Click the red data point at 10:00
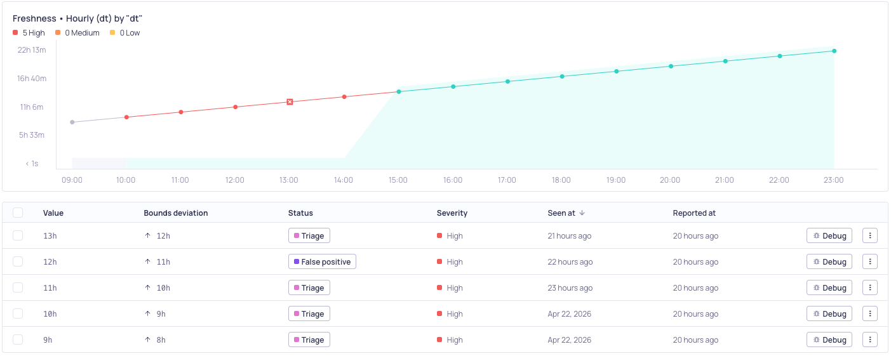This screenshot has height=356, width=891. coord(126,117)
